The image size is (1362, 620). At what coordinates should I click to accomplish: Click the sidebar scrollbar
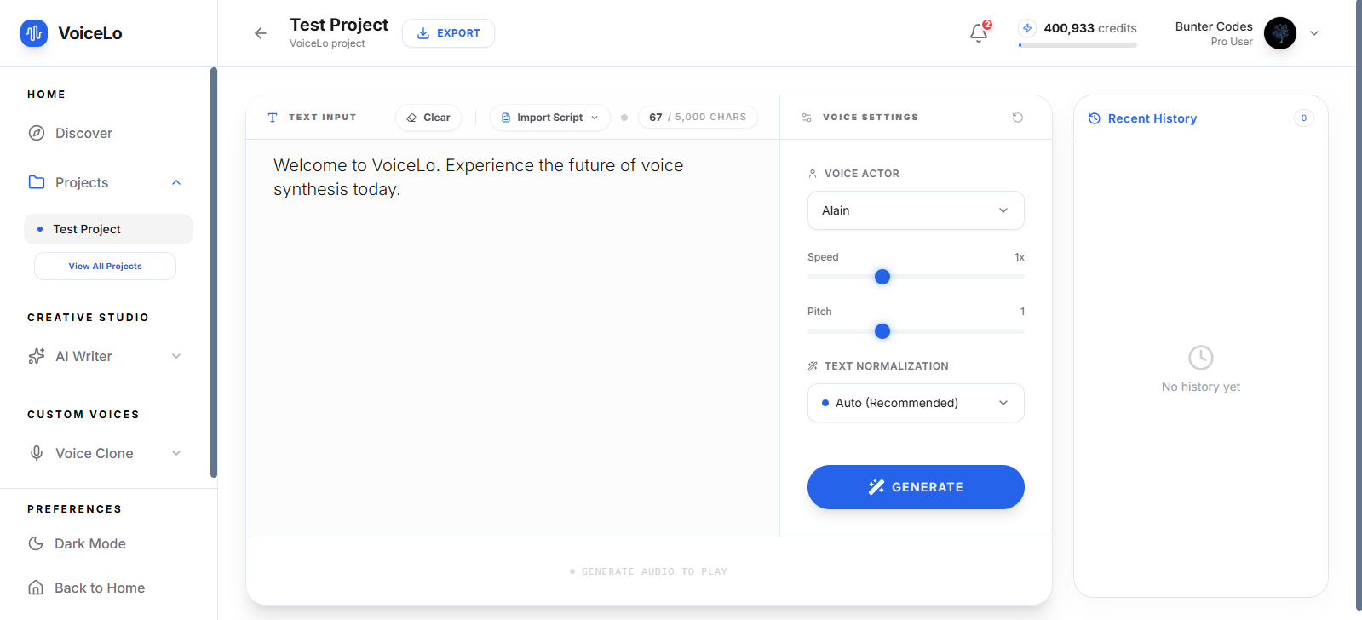coord(213,273)
